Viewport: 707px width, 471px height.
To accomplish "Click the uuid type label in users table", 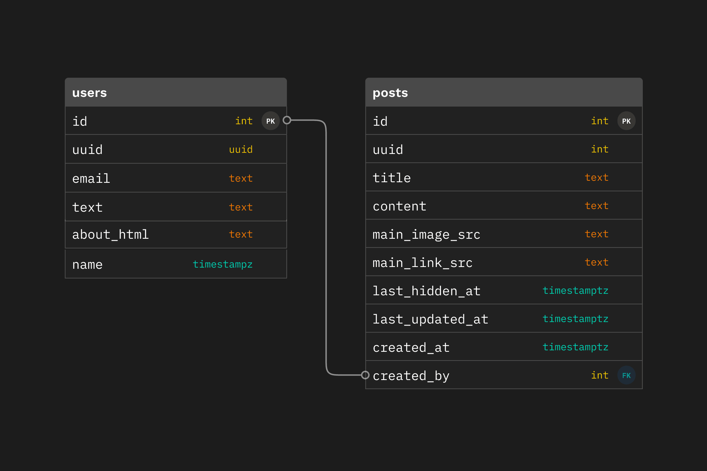I will [240, 150].
